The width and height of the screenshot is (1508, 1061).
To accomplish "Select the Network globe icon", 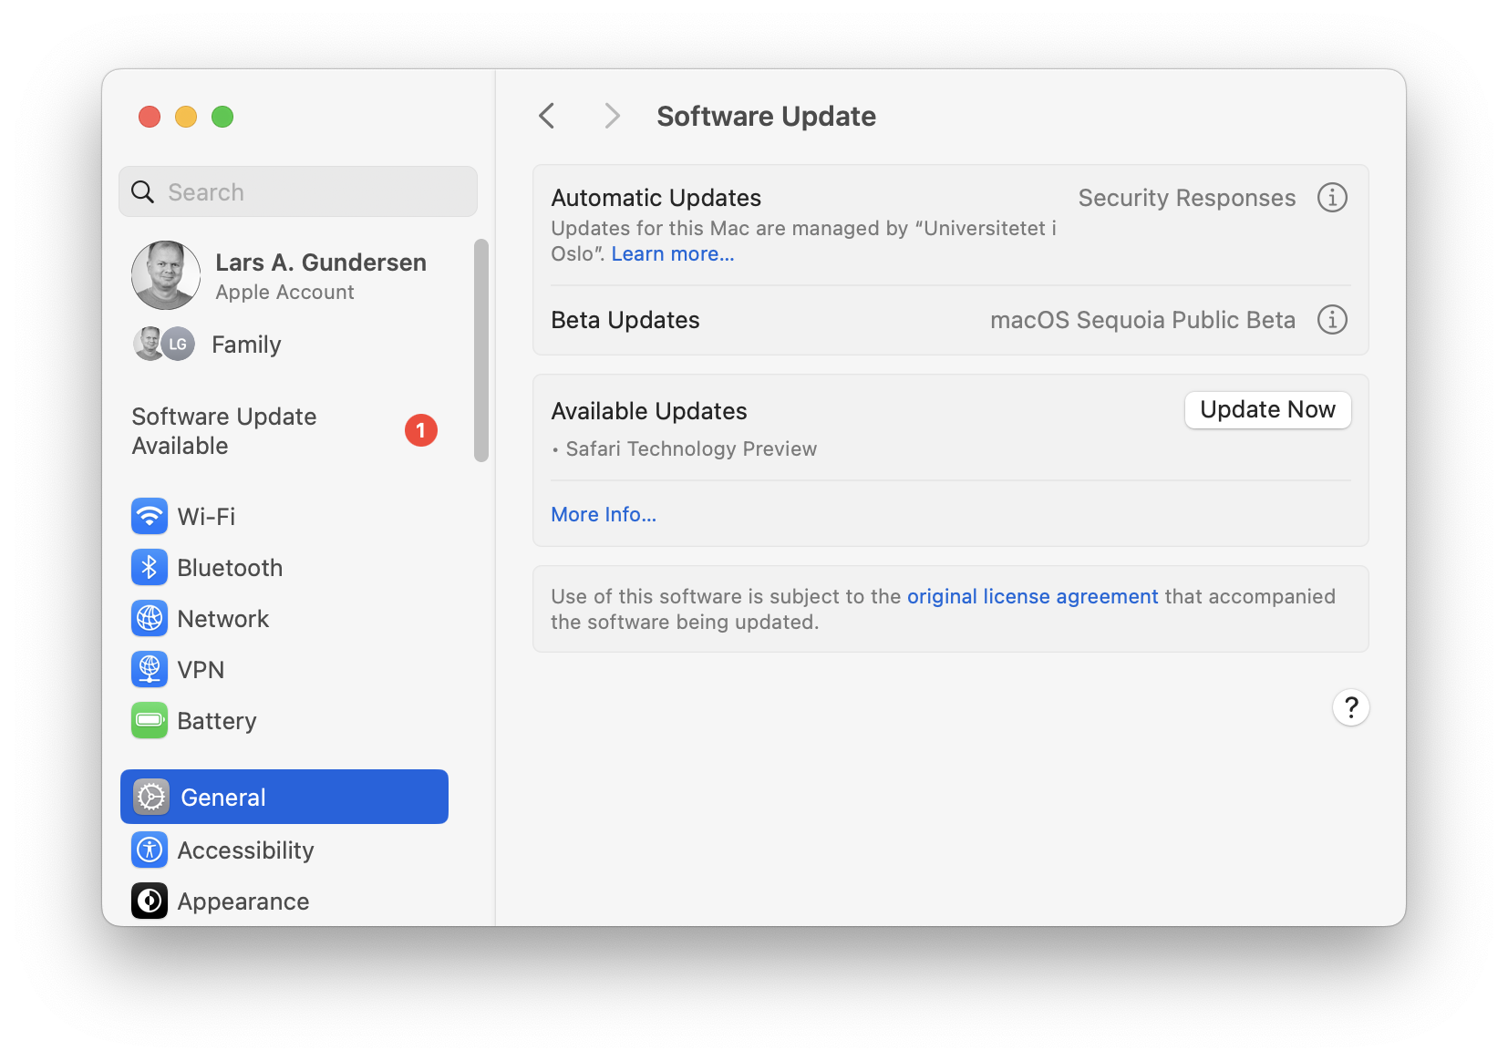I will pyautogui.click(x=150, y=618).
